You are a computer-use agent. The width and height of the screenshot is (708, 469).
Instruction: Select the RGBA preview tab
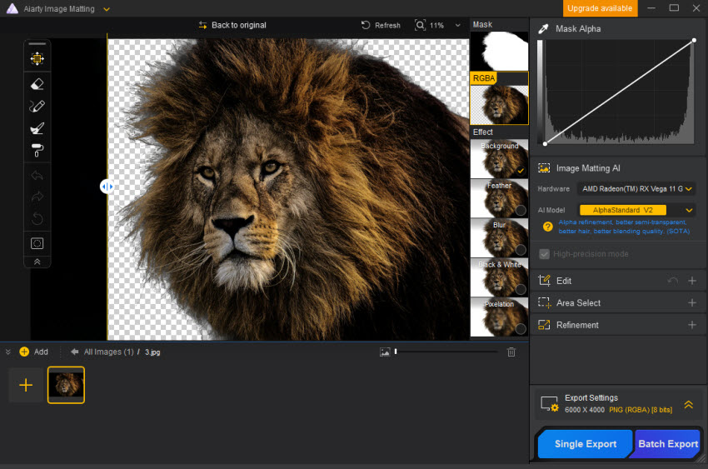point(484,78)
